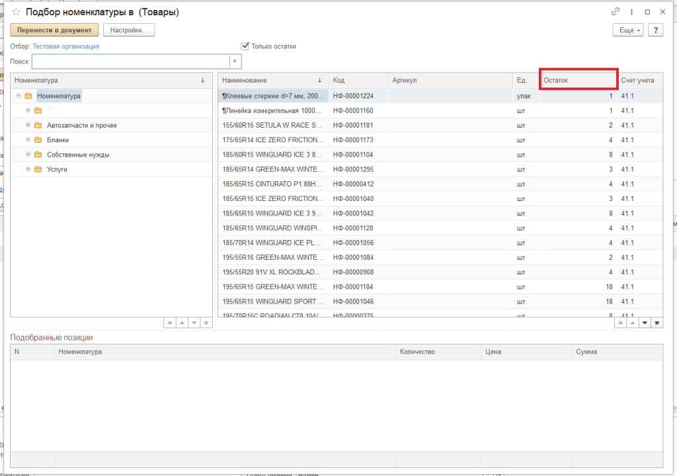
Task: Open the three-dots menu in the title bar
Action: [x=631, y=12]
